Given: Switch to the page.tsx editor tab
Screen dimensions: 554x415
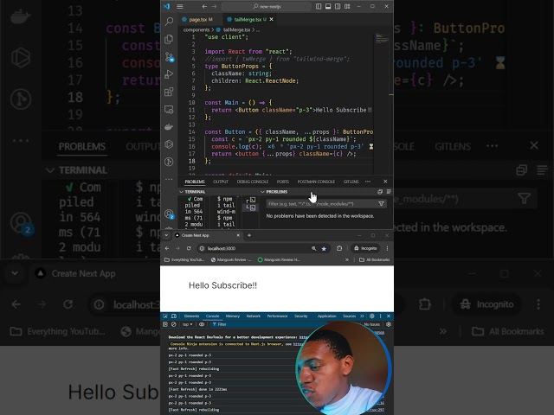Looking at the screenshot, I should 200,19.
